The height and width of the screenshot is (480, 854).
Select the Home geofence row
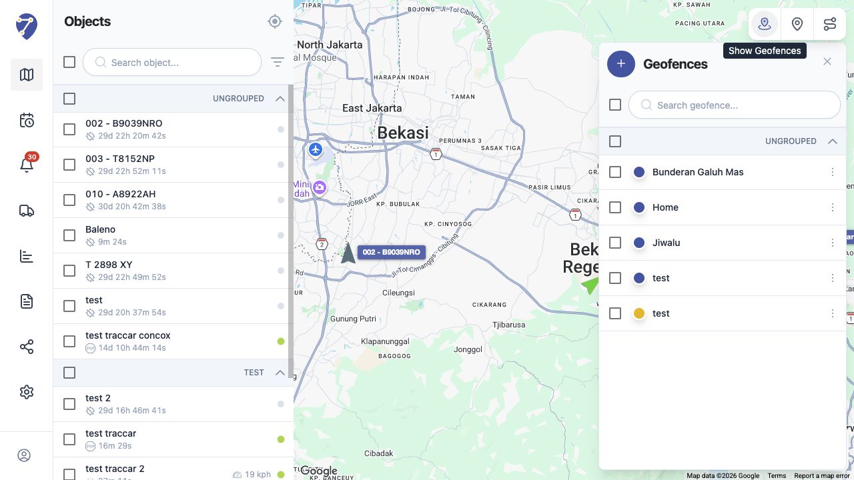(x=723, y=207)
